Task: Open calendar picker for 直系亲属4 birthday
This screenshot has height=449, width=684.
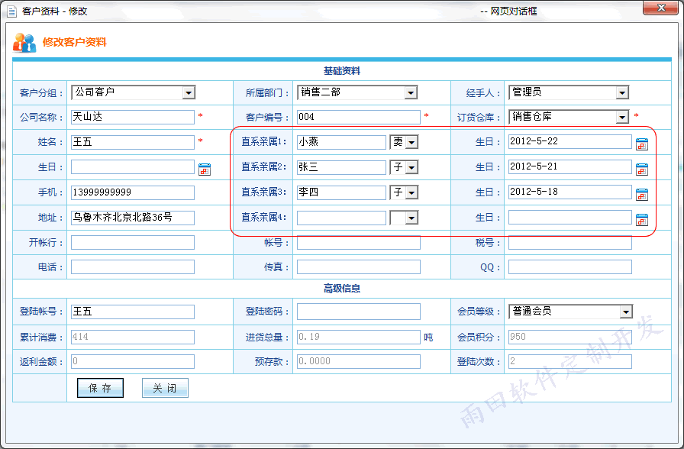Action: [x=641, y=219]
